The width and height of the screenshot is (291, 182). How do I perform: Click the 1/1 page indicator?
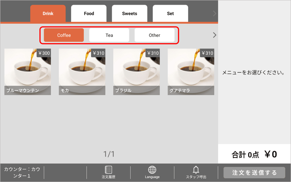click(x=109, y=154)
